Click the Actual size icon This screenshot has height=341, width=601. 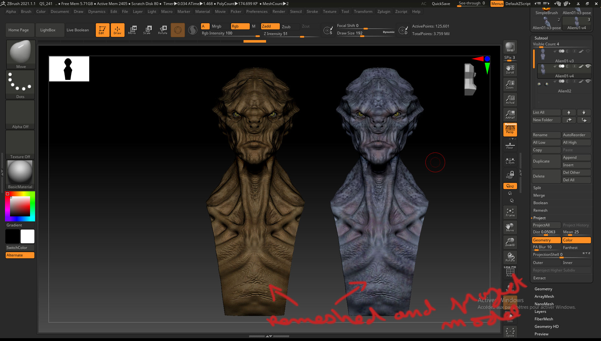[510, 100]
